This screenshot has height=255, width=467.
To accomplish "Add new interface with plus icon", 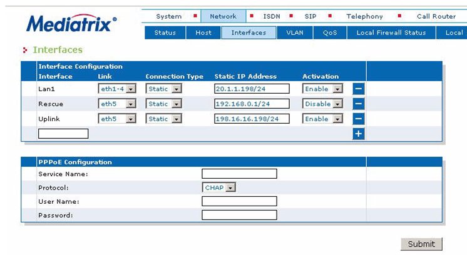I will point(358,134).
